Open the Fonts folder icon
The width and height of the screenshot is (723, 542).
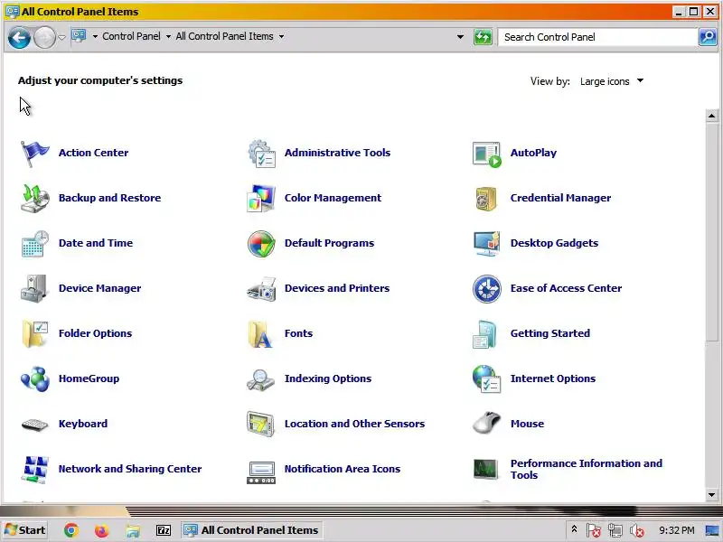260,333
